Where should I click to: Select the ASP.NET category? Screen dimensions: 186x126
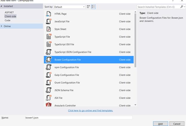[x=9, y=12]
